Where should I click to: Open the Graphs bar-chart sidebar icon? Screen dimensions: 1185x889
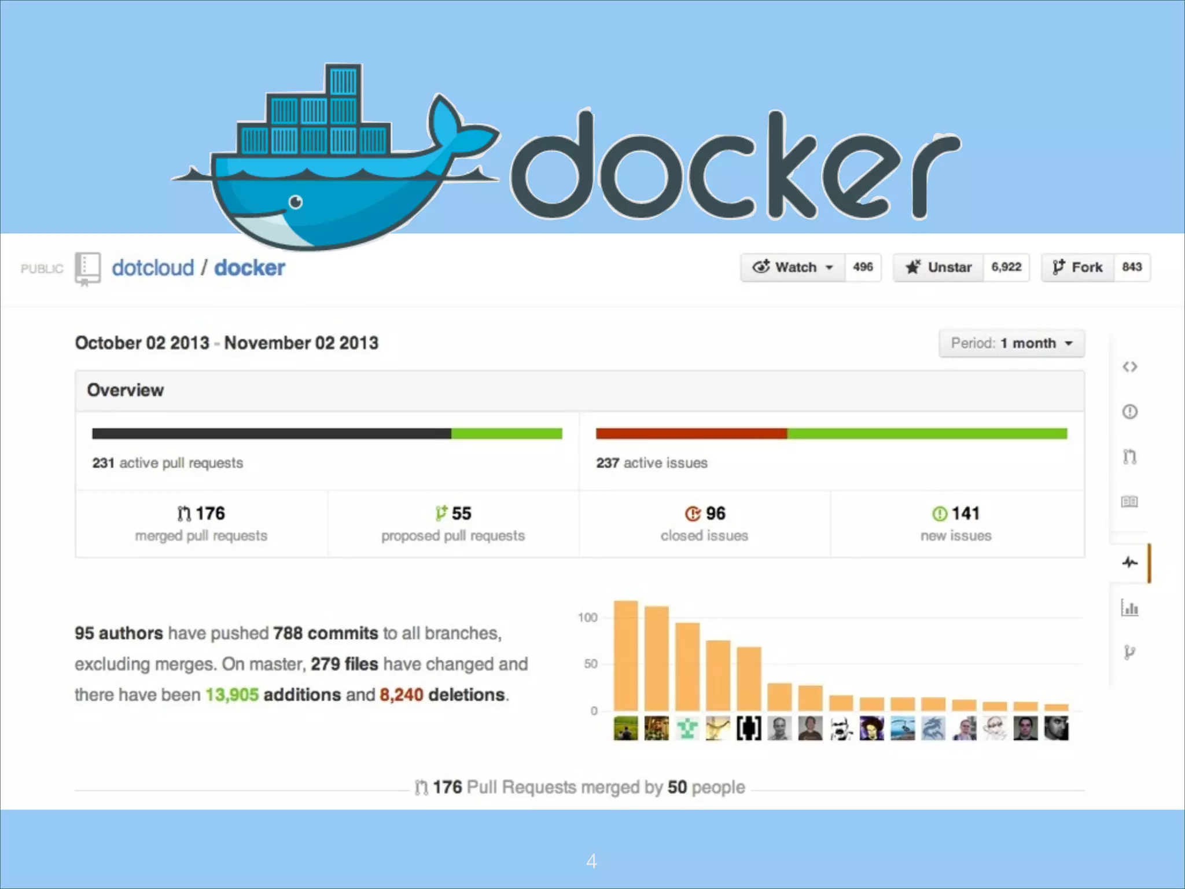coord(1129,608)
